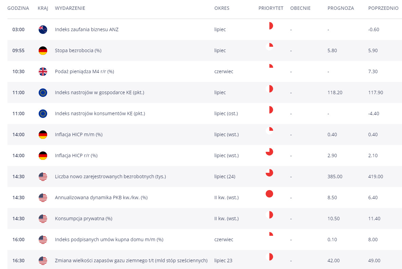
Task: Click priority indicator for Inflacja HICP m/m
Action: click(x=269, y=131)
